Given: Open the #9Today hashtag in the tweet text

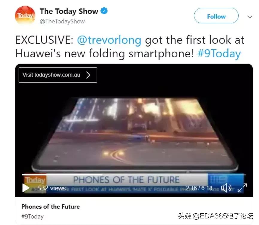Looking at the screenshot, I should pos(219,54).
